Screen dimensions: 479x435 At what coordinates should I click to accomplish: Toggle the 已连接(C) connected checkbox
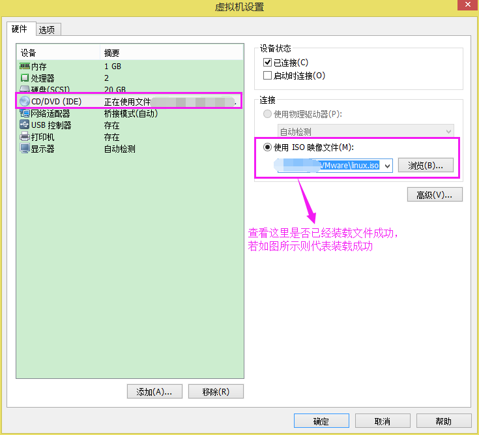[267, 63]
